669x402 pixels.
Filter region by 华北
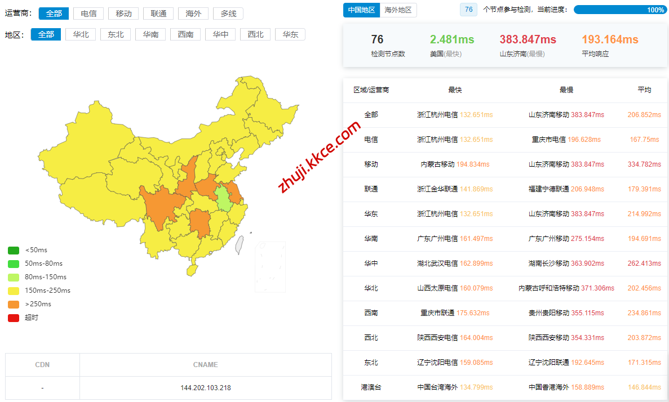(81, 34)
